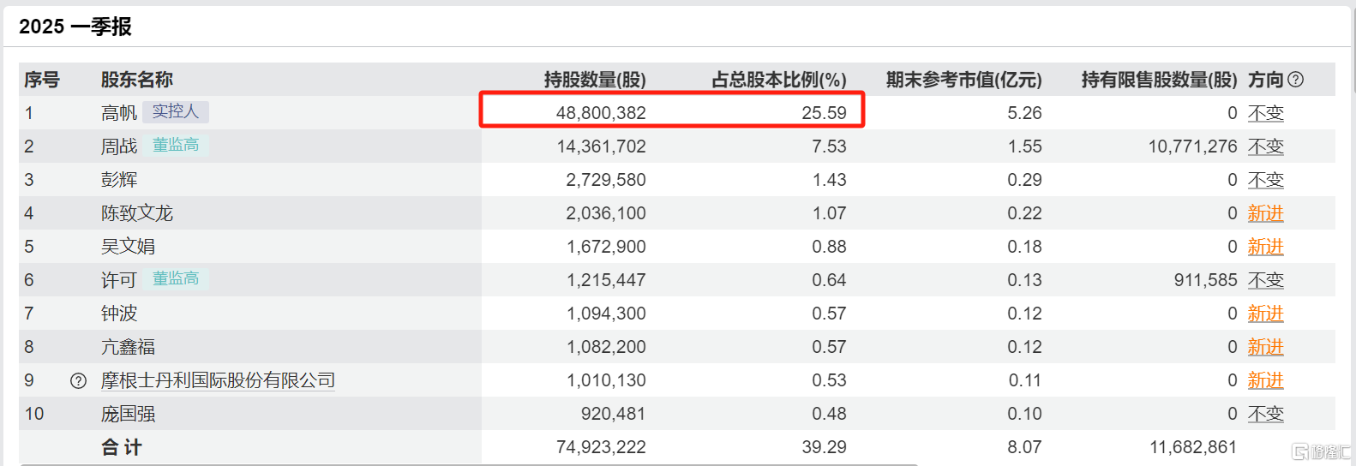
Task: Click the 期末参考市值(亿元) column header
Action: (x=964, y=80)
